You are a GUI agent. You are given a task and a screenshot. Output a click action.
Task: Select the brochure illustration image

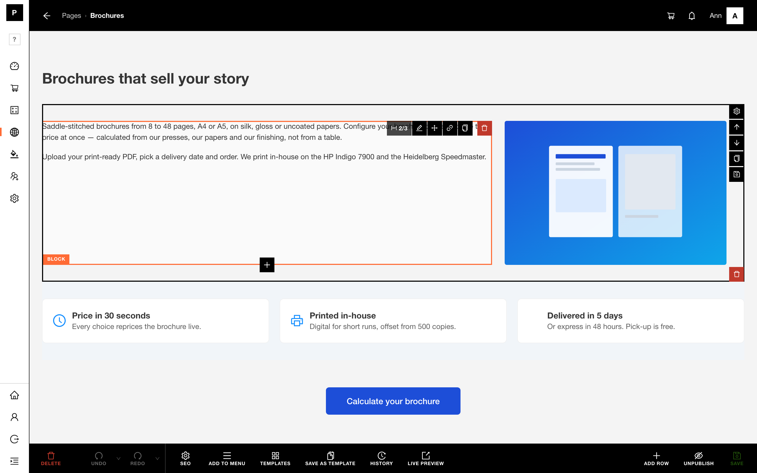(615, 193)
